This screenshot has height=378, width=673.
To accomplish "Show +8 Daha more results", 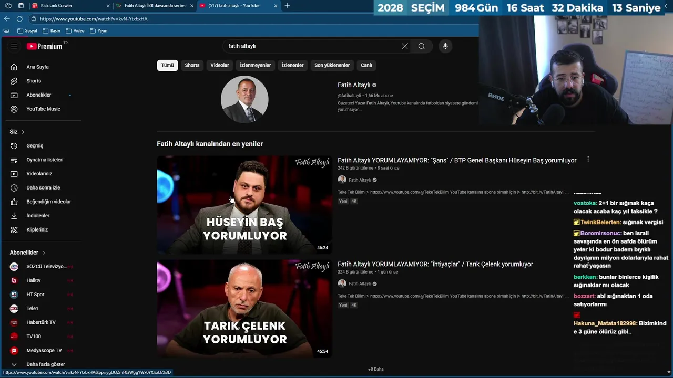I will pyautogui.click(x=376, y=369).
